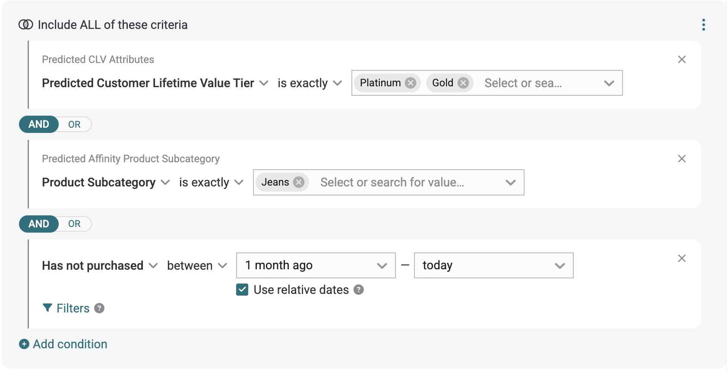727x372 pixels.
Task: Click the Gold tag label
Action: 443,83
